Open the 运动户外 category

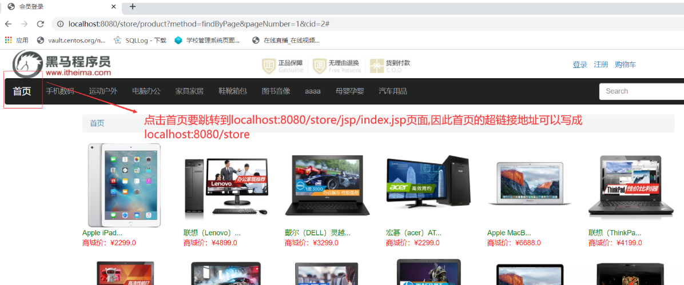click(104, 91)
